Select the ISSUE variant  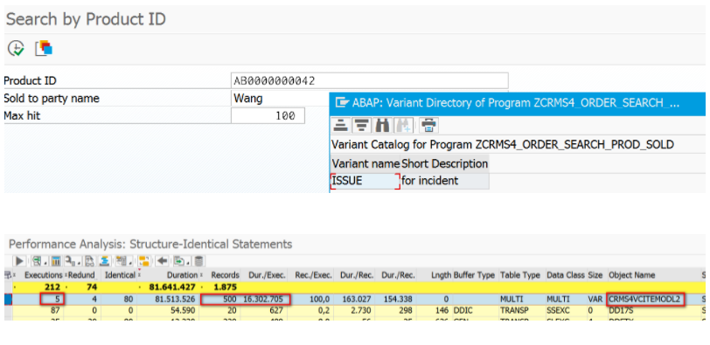click(x=365, y=181)
